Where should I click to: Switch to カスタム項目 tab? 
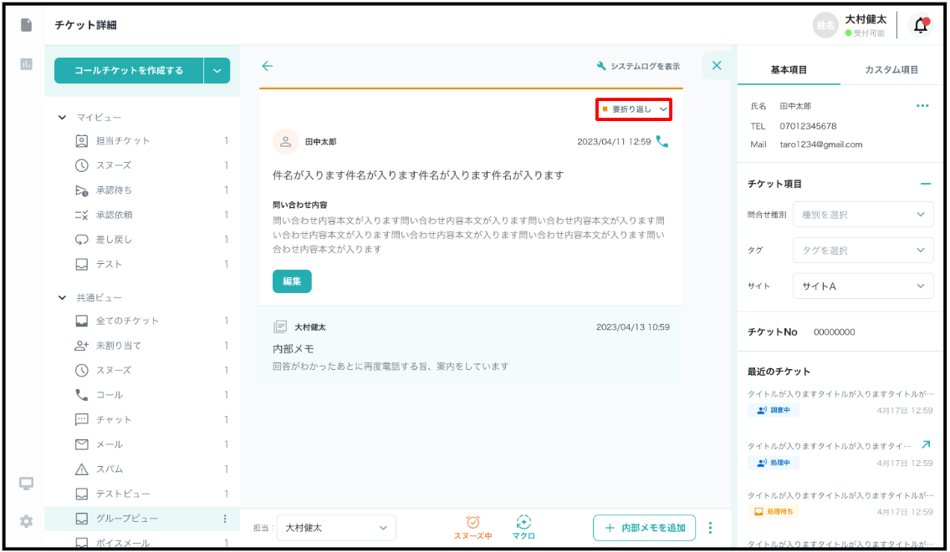(891, 69)
